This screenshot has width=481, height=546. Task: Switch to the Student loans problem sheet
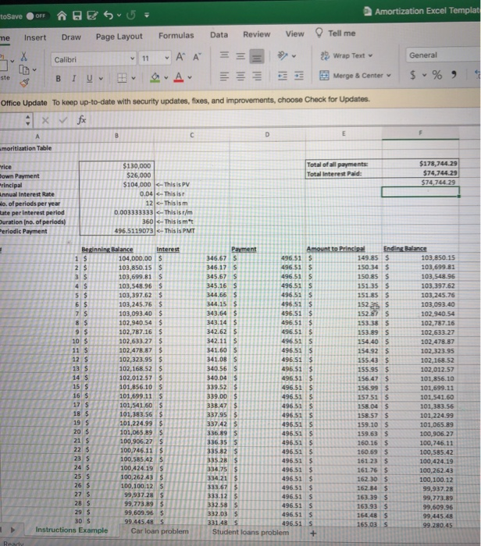251,532
